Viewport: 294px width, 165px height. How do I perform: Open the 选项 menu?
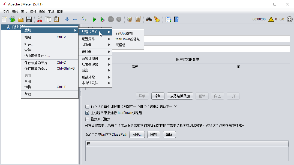pyautogui.click(x=42, y=12)
